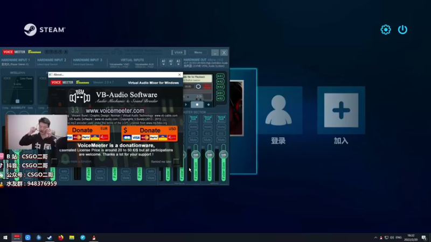Select input device for Hardware Input 3
431x242 pixels.
pos(84,65)
